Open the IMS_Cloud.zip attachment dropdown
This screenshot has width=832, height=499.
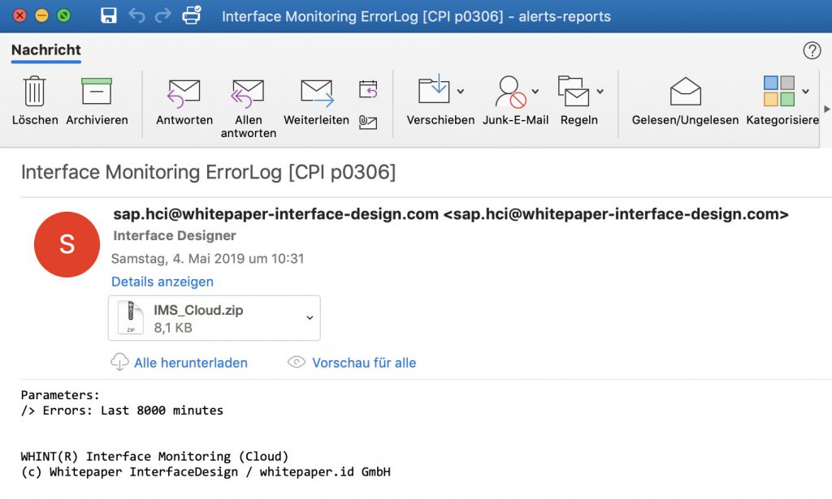tap(309, 317)
